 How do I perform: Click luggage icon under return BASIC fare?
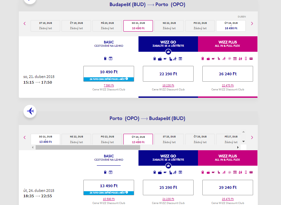[x=106, y=172]
